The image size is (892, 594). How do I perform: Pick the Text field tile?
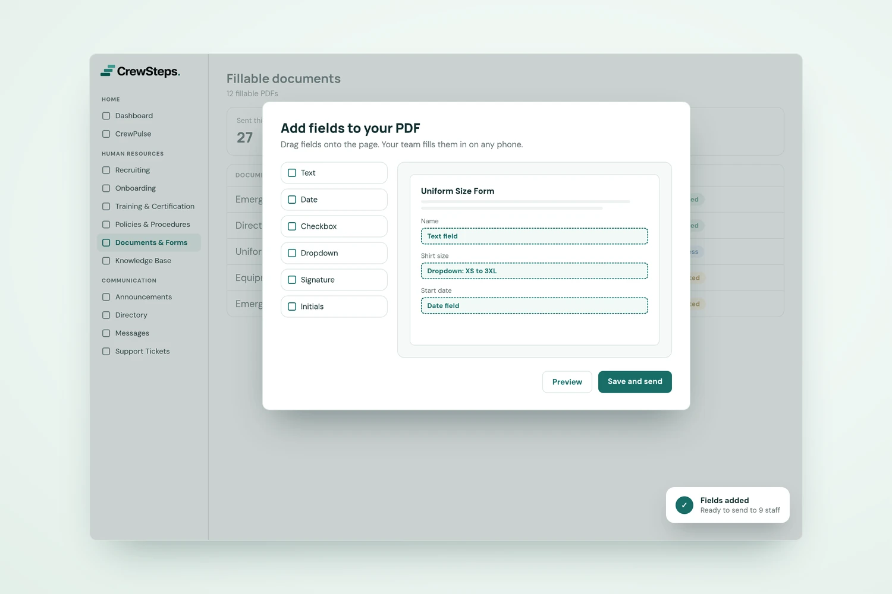click(334, 173)
